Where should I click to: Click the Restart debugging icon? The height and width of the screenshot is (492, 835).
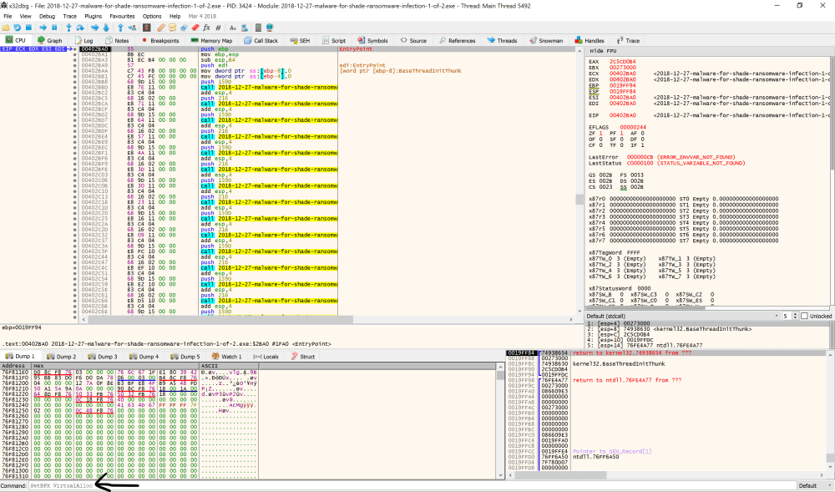point(17,28)
